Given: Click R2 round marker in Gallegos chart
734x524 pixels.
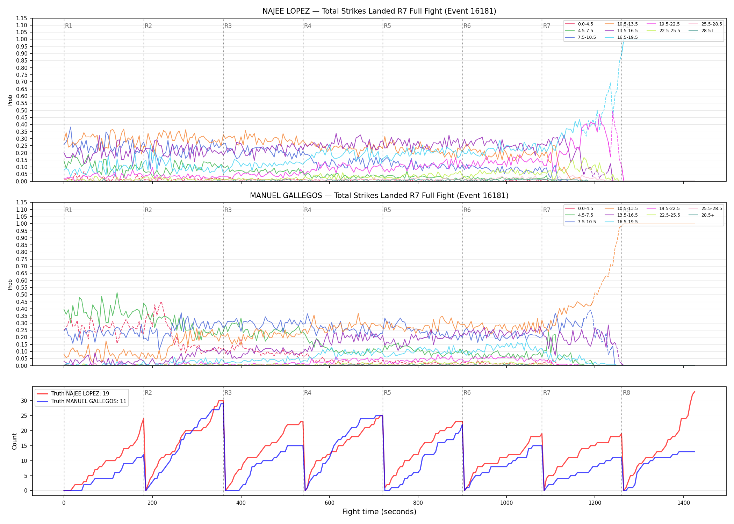Looking at the screenshot, I should click(148, 210).
